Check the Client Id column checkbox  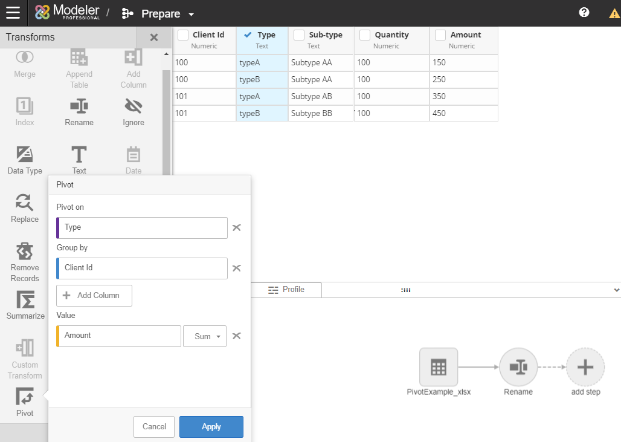pyautogui.click(x=183, y=35)
